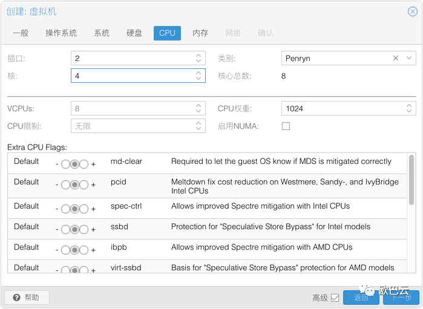Click the 核 cores spinner arrows
The width and height of the screenshot is (423, 309).
[199, 76]
